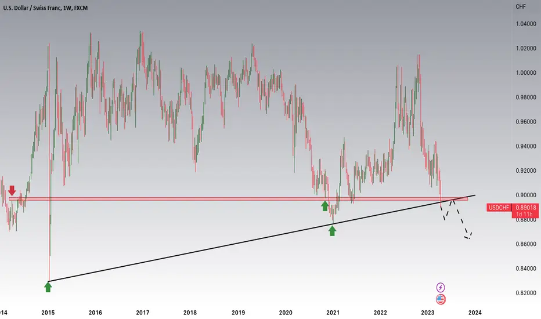Screen dimensions: 541x319
Task: Click the 2016 time axis label
Action: (x=95, y=313)
